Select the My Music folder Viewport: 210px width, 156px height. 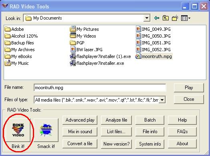click(x=16, y=63)
